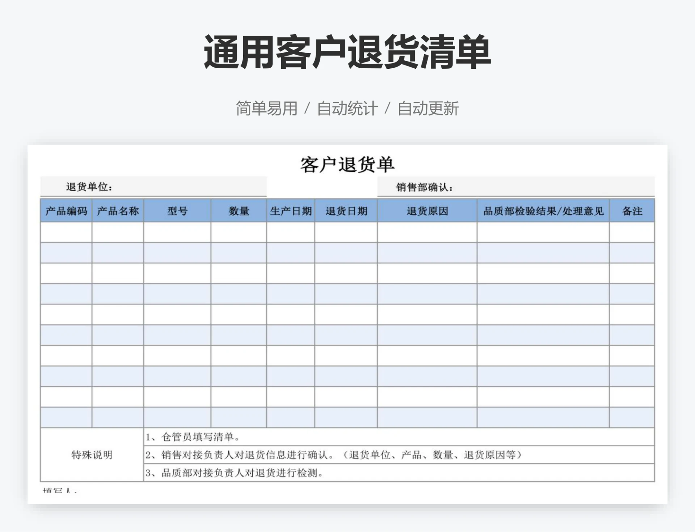Select the 备注 column header
The width and height of the screenshot is (695, 532).
[632, 211]
